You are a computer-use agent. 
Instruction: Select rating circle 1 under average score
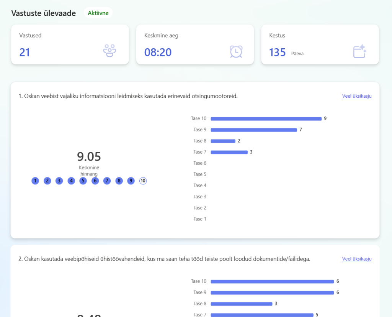pyautogui.click(x=35, y=181)
